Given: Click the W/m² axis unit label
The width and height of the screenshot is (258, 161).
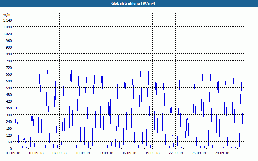Looking at the screenshot, I should (7, 15).
